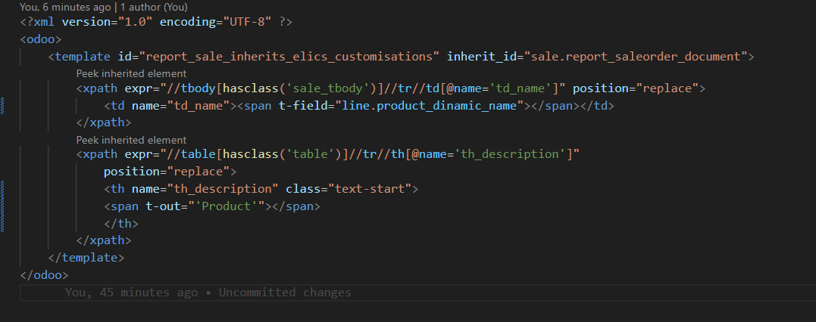Click the position="replace" attribute on its own line
The height and width of the screenshot is (322, 816).
click(x=167, y=172)
